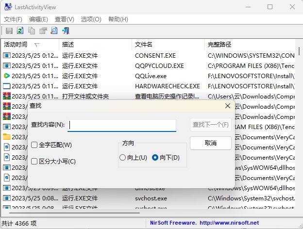This screenshot has height=229, width=303.
Task: Close the 查找 dialog with the X
Action: pyautogui.click(x=228, y=106)
